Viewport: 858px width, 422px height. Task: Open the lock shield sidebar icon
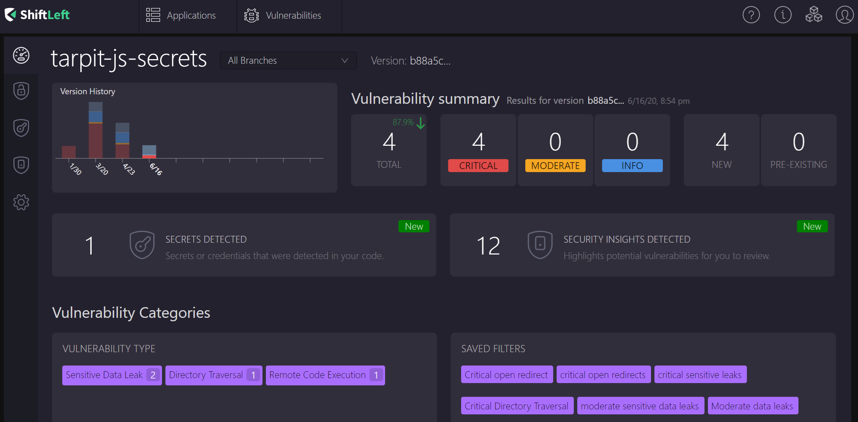tap(21, 91)
